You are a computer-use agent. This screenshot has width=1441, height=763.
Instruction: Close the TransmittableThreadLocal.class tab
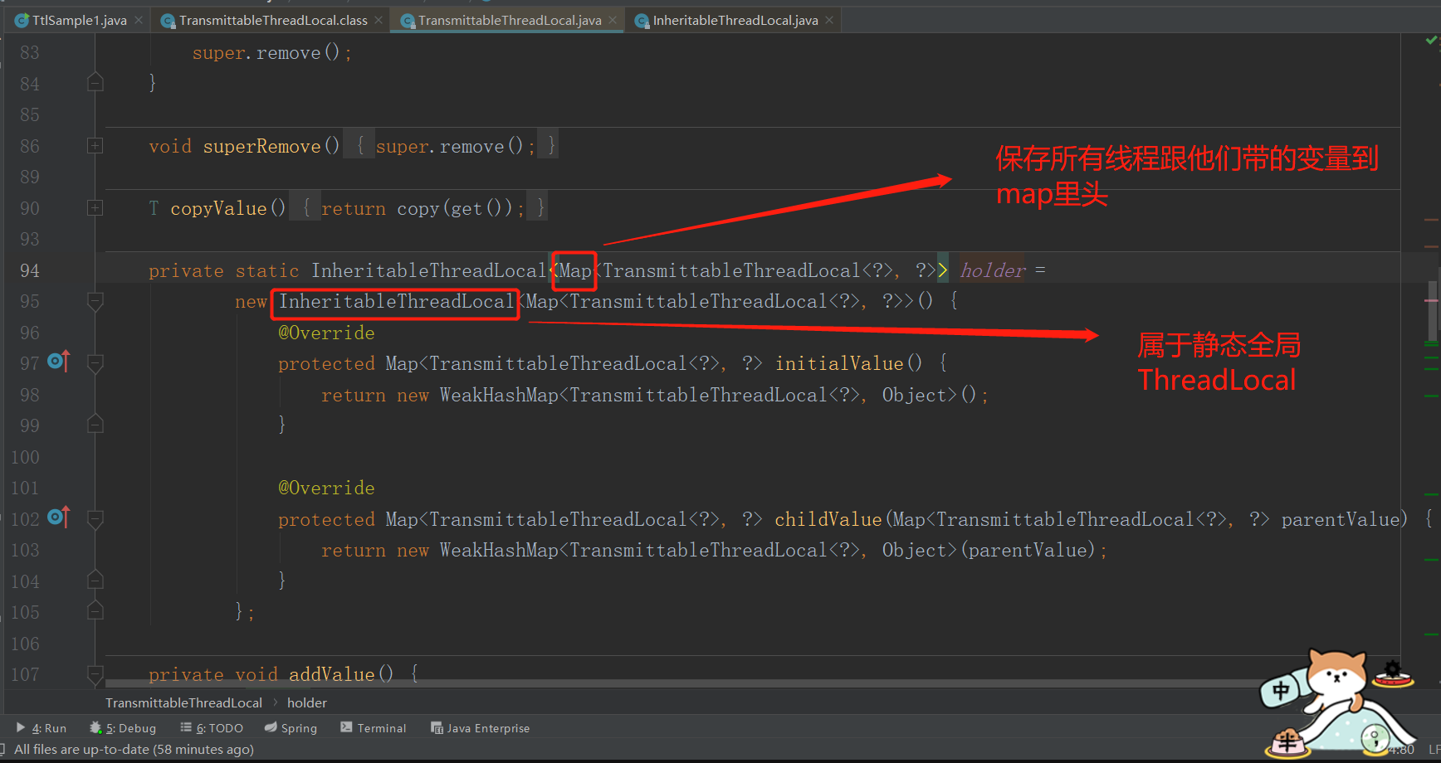379,20
